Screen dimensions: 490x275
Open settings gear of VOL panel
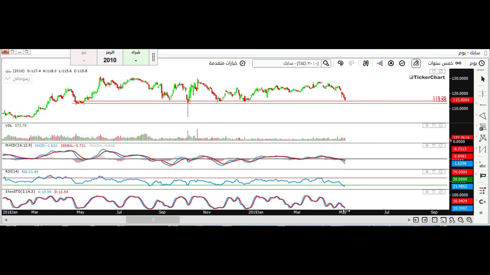click(441, 125)
